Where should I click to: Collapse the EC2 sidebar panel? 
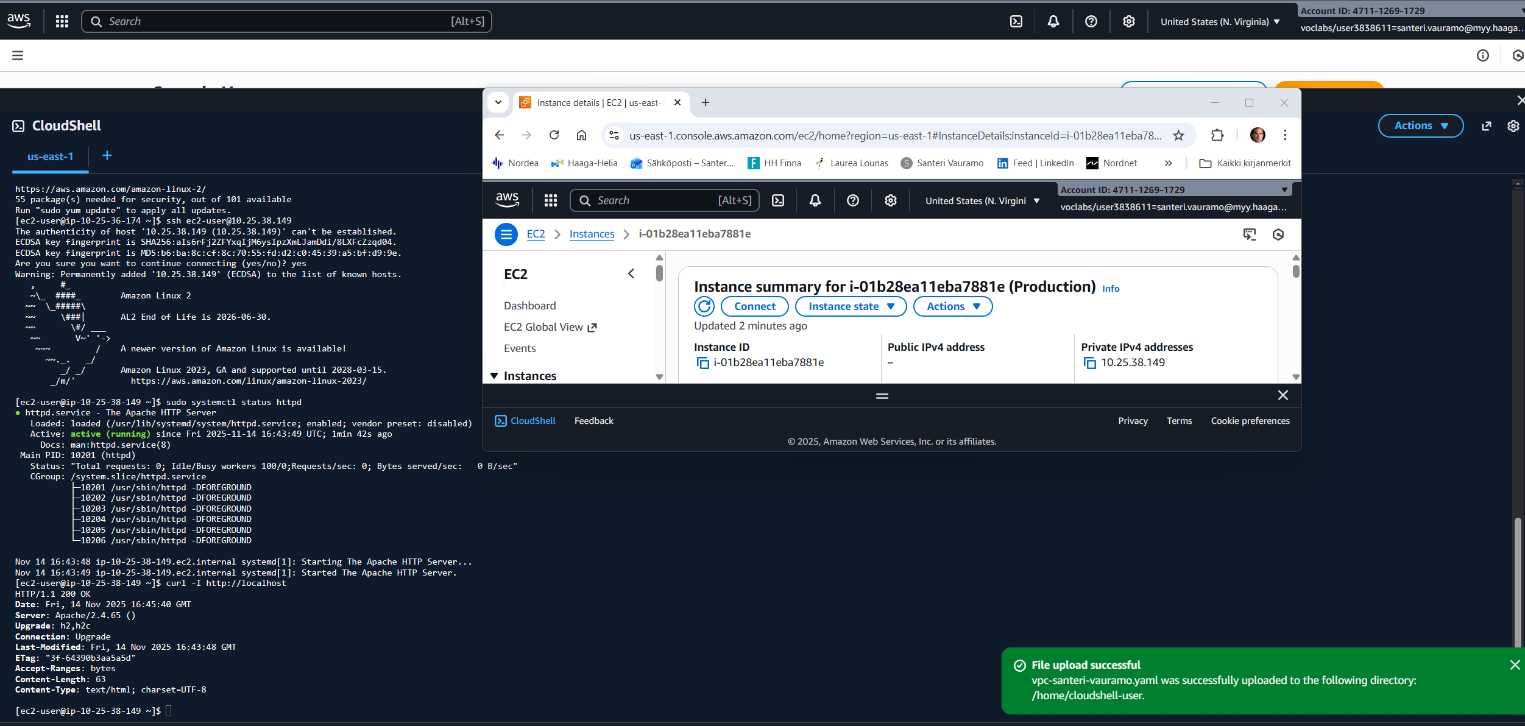point(631,274)
